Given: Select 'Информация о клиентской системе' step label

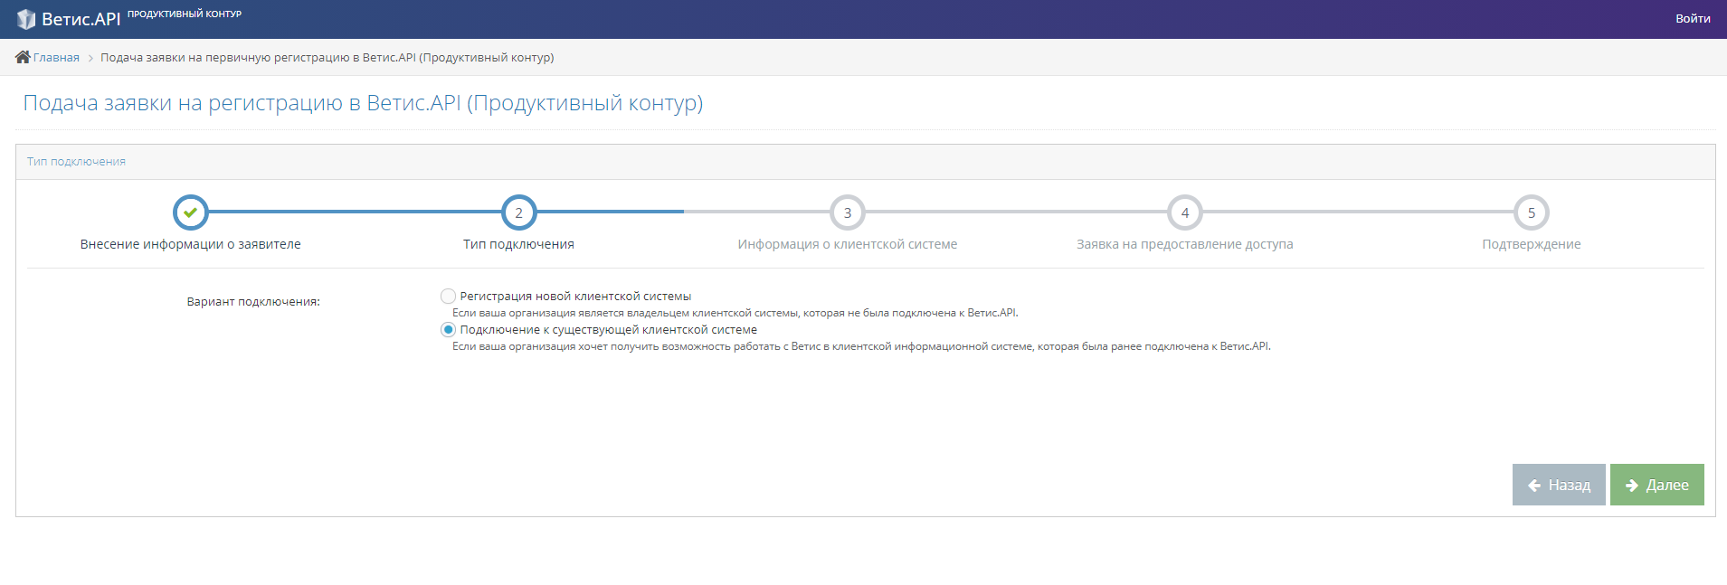Looking at the screenshot, I should pos(848,244).
